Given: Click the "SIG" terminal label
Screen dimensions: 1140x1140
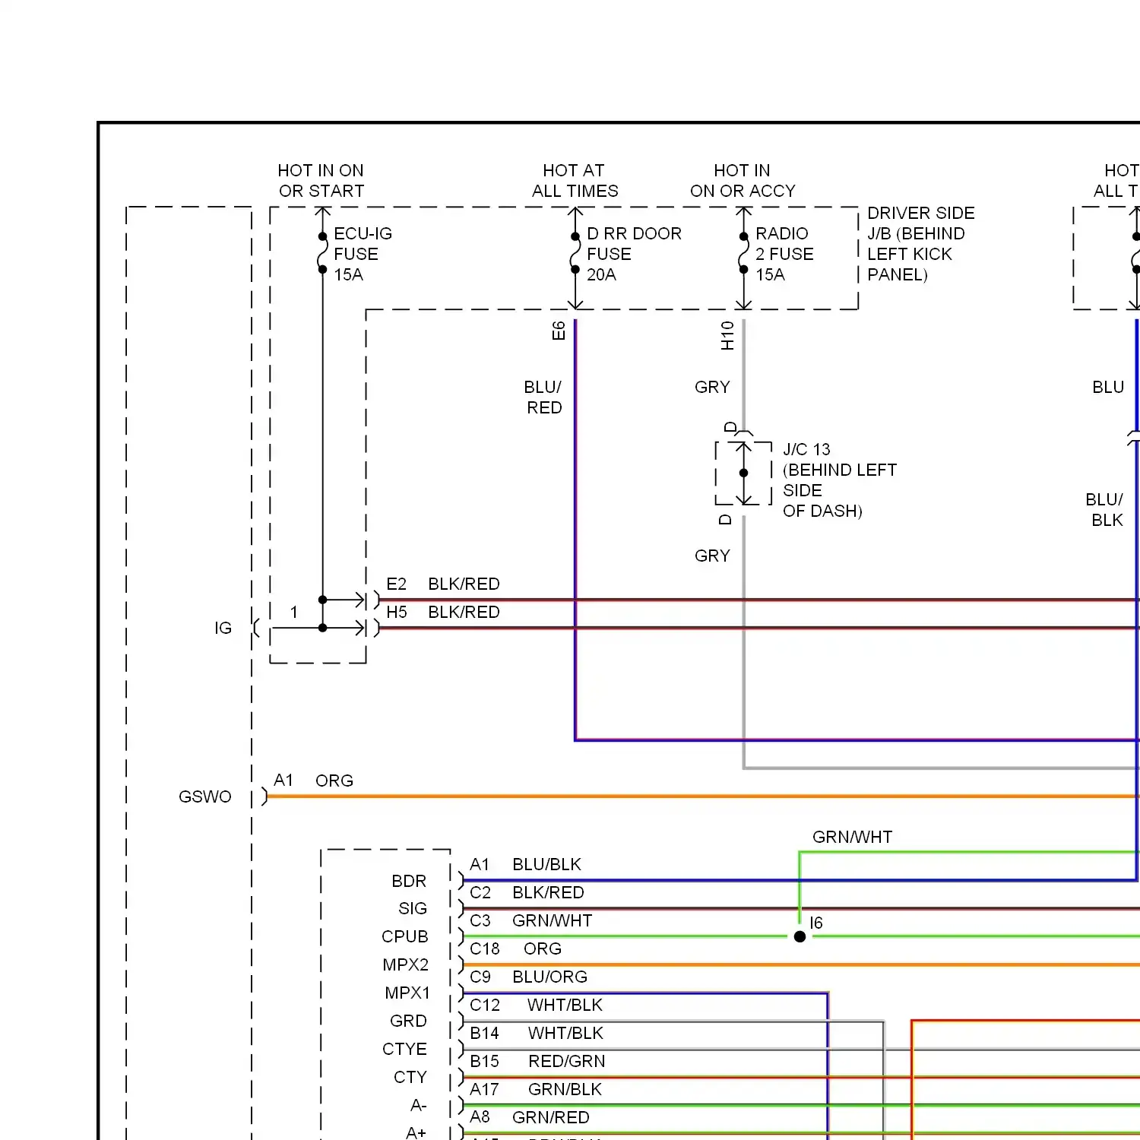Looking at the screenshot, I should (413, 909).
